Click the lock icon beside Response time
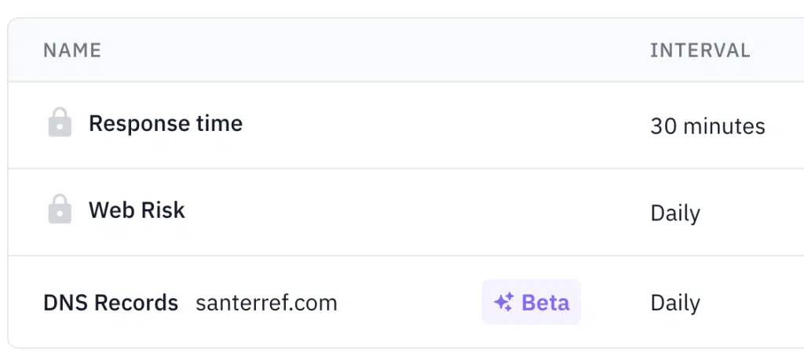Screen dimensions: 804x363 60,122
